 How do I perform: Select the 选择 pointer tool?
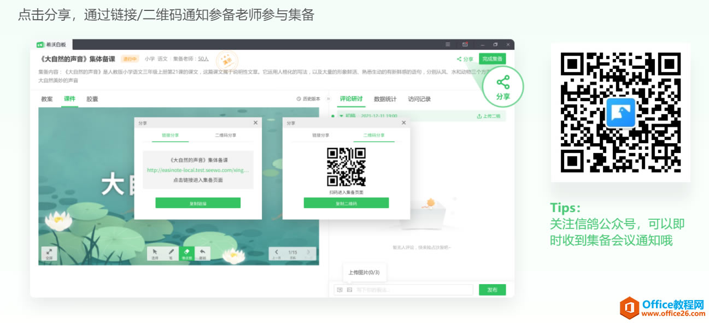[x=155, y=254]
